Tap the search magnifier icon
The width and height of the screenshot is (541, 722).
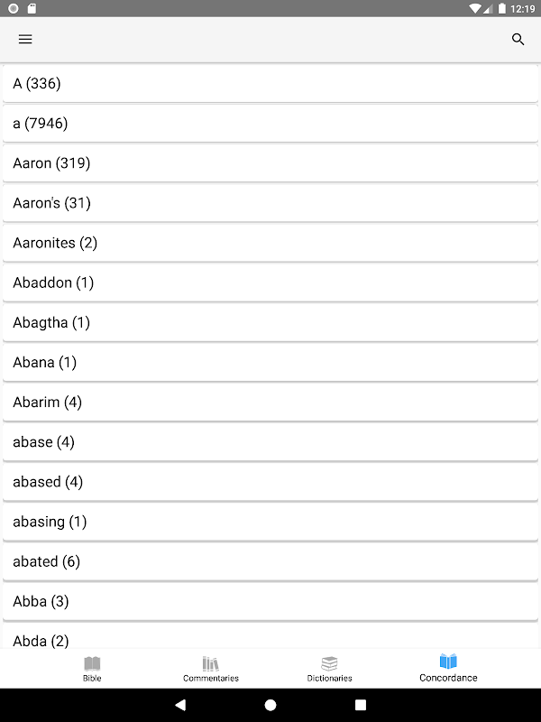click(x=518, y=40)
